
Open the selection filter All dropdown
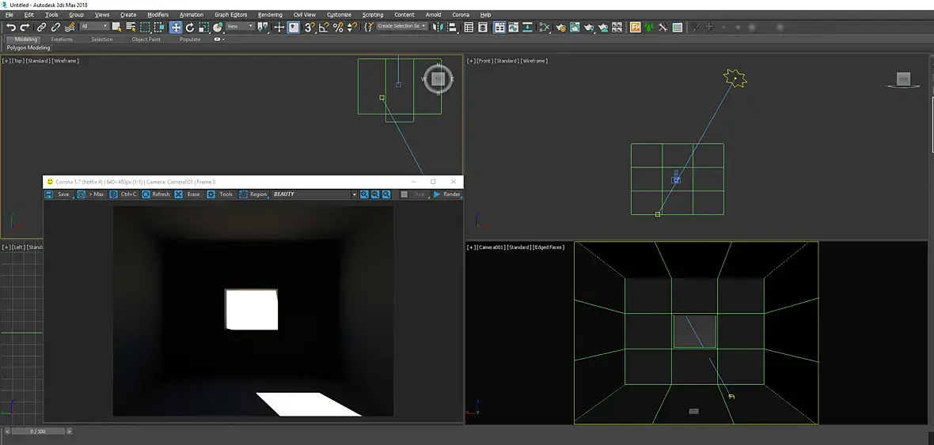(95, 26)
